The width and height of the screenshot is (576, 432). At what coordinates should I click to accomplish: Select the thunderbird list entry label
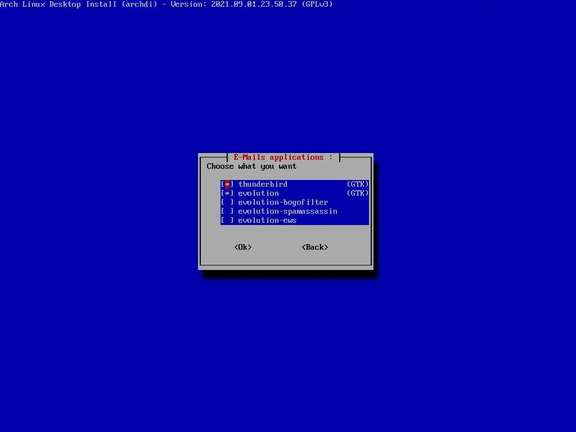tap(263, 184)
